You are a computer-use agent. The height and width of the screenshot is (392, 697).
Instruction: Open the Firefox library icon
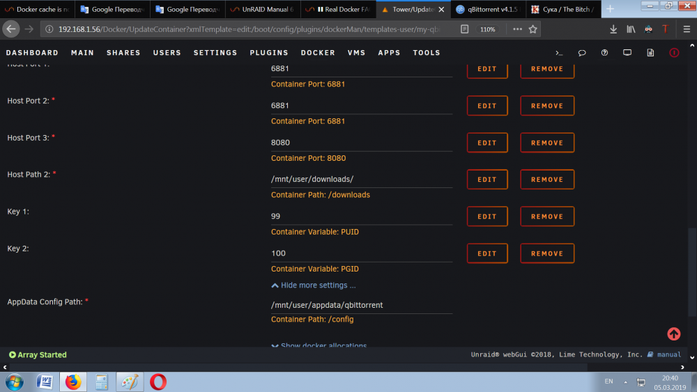[631, 29]
